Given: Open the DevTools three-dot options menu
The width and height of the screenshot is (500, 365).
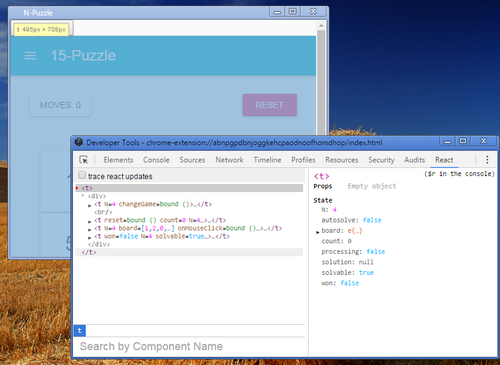Looking at the screenshot, I should coord(487,160).
